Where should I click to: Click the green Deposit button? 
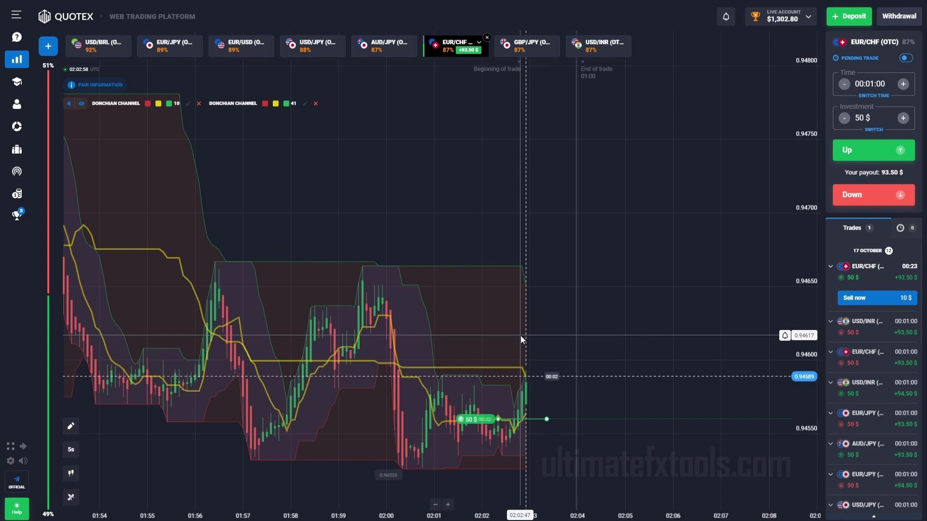tap(849, 16)
